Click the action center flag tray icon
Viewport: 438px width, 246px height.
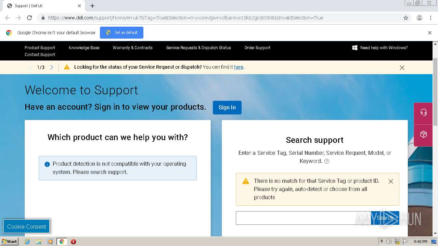(x=405, y=242)
